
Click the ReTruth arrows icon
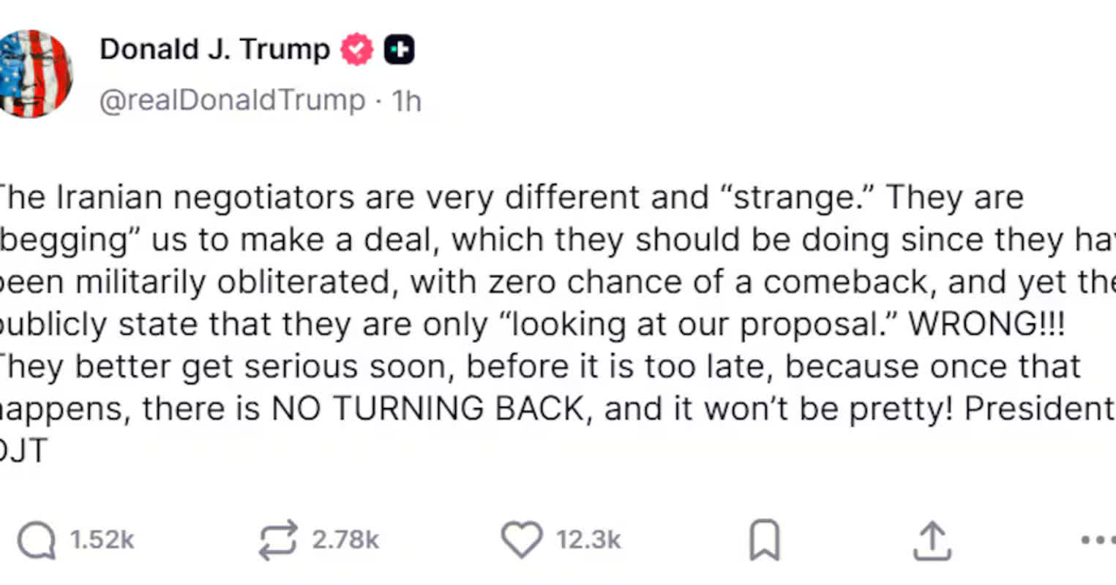pos(279,540)
